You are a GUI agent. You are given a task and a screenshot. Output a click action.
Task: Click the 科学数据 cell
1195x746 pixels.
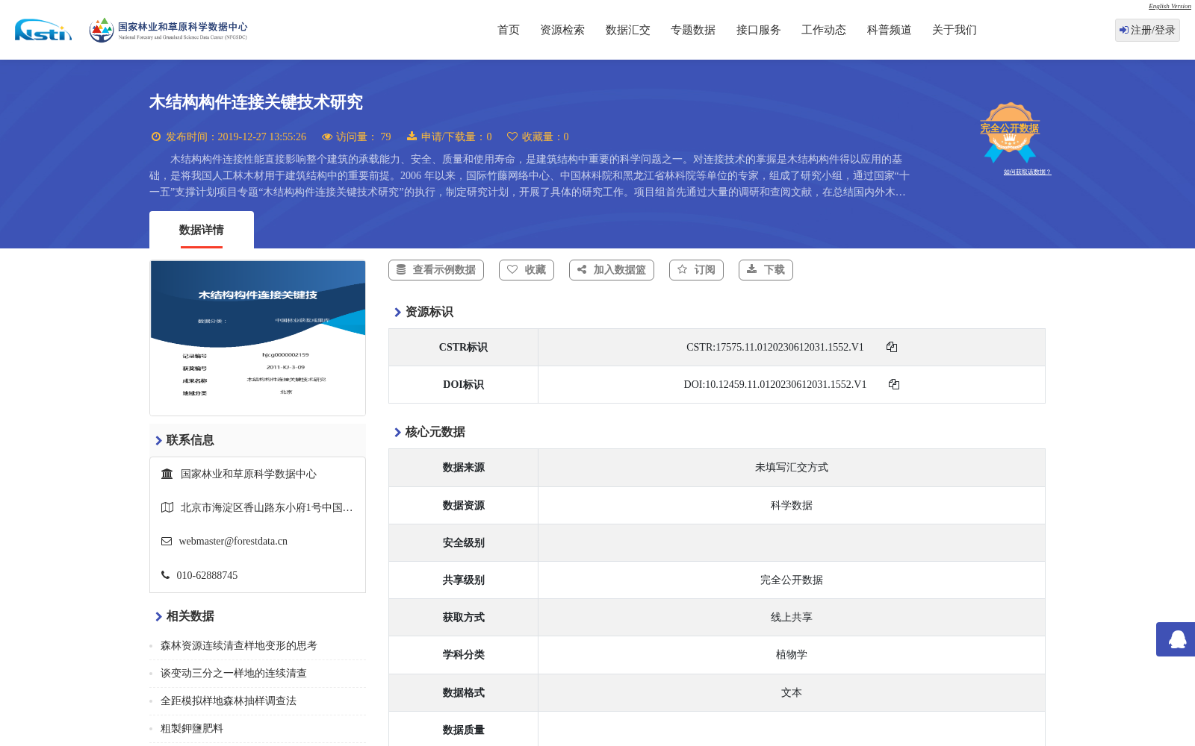pyautogui.click(x=792, y=506)
